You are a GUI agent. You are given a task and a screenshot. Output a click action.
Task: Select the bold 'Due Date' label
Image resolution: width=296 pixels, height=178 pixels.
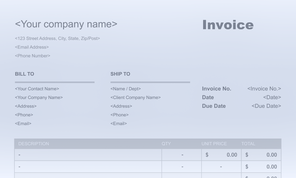214,106
